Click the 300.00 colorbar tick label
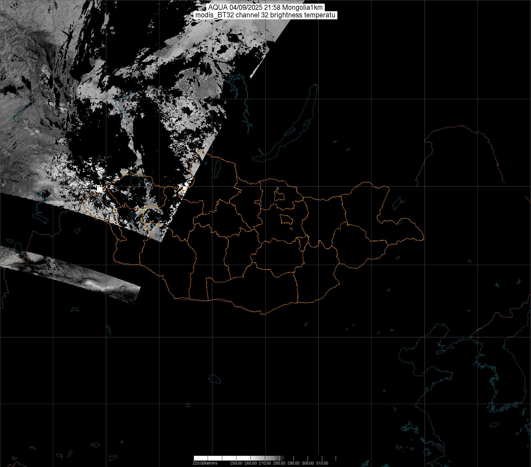 coord(308,463)
